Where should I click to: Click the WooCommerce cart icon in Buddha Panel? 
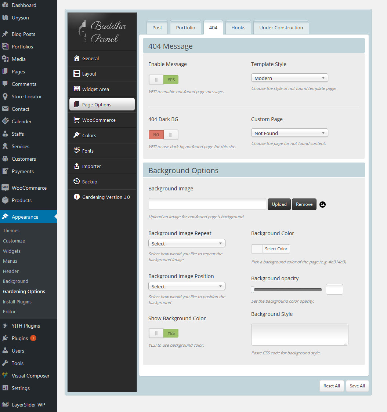point(76,120)
